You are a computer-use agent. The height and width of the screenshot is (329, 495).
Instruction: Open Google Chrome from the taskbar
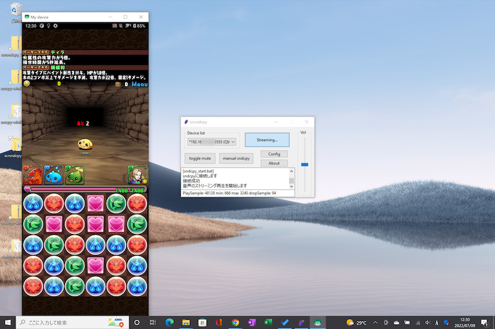(235, 322)
